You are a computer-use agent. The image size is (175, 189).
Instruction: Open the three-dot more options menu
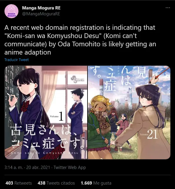[168, 8]
